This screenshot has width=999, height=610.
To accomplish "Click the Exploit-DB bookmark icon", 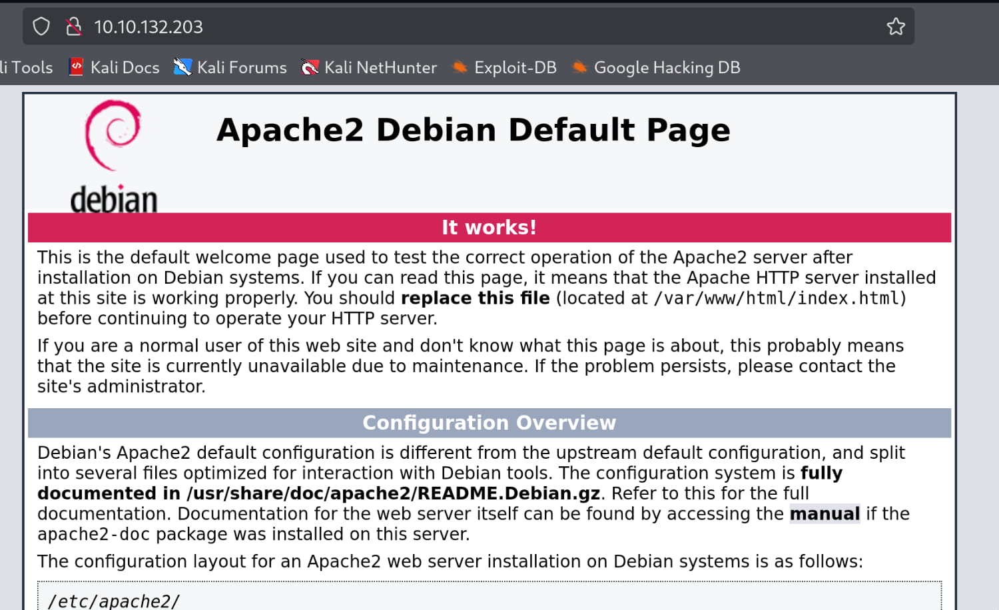I will 460,67.
